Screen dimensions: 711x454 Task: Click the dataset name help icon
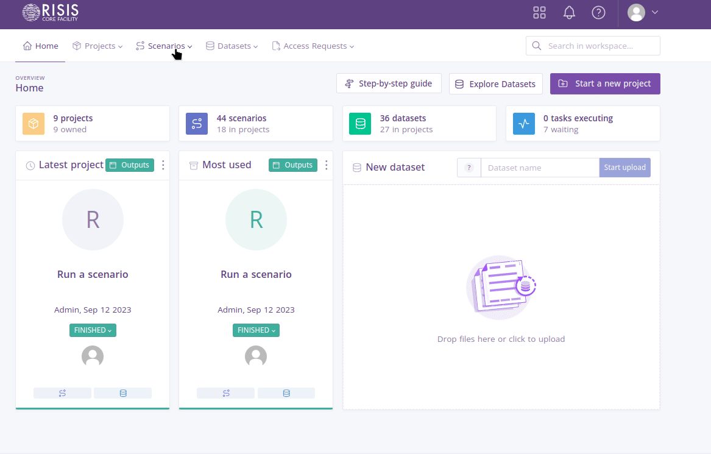(x=469, y=167)
